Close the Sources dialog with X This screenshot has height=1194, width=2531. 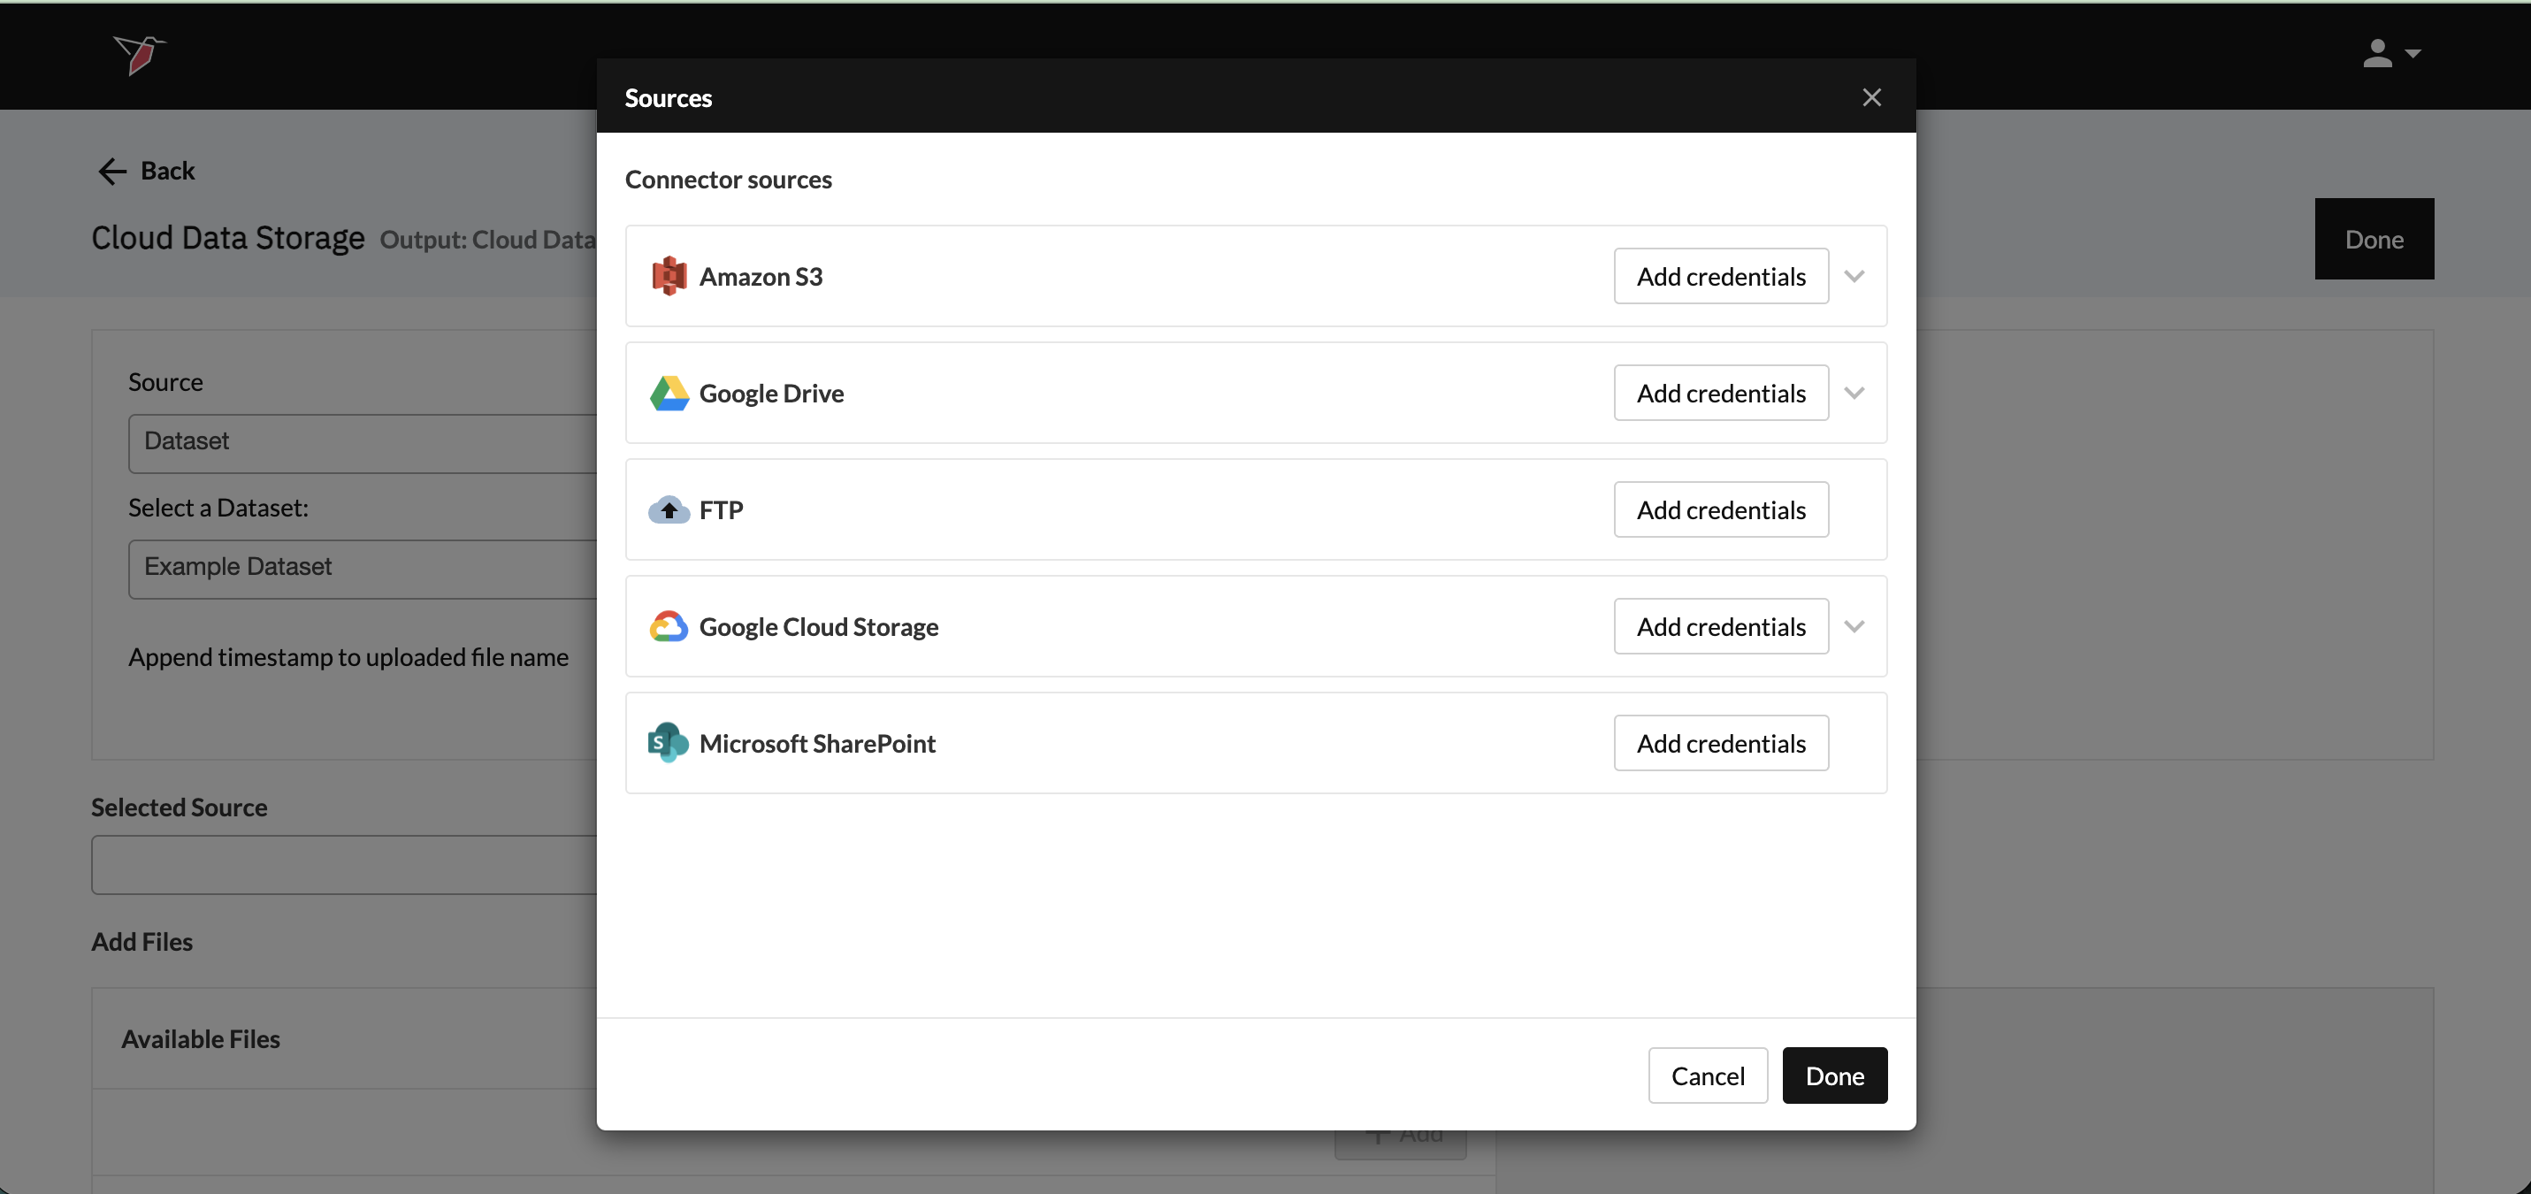[1870, 97]
